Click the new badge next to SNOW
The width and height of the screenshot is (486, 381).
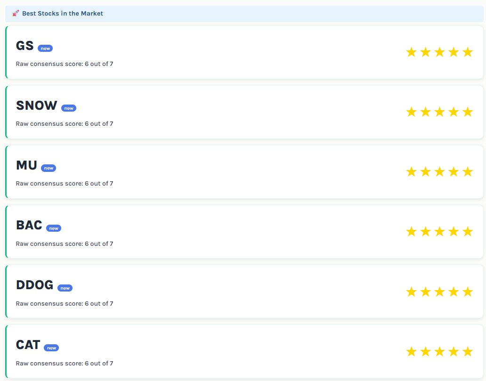pyautogui.click(x=69, y=108)
